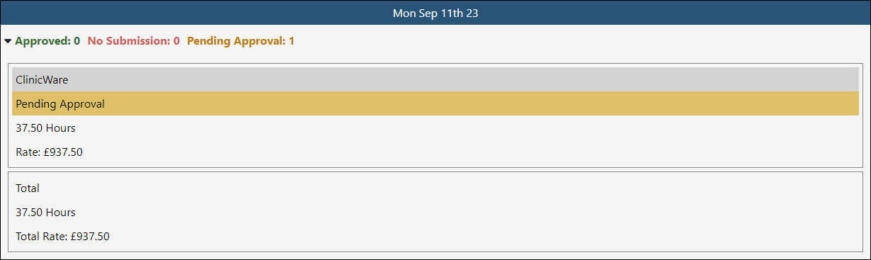Click the yellow Pending Approval status bar
The height and width of the screenshot is (260, 871).
(x=435, y=103)
